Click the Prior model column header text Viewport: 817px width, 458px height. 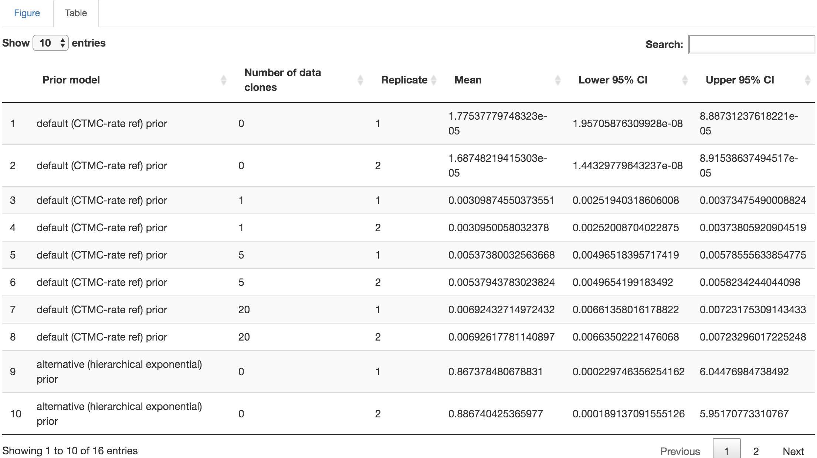71,80
